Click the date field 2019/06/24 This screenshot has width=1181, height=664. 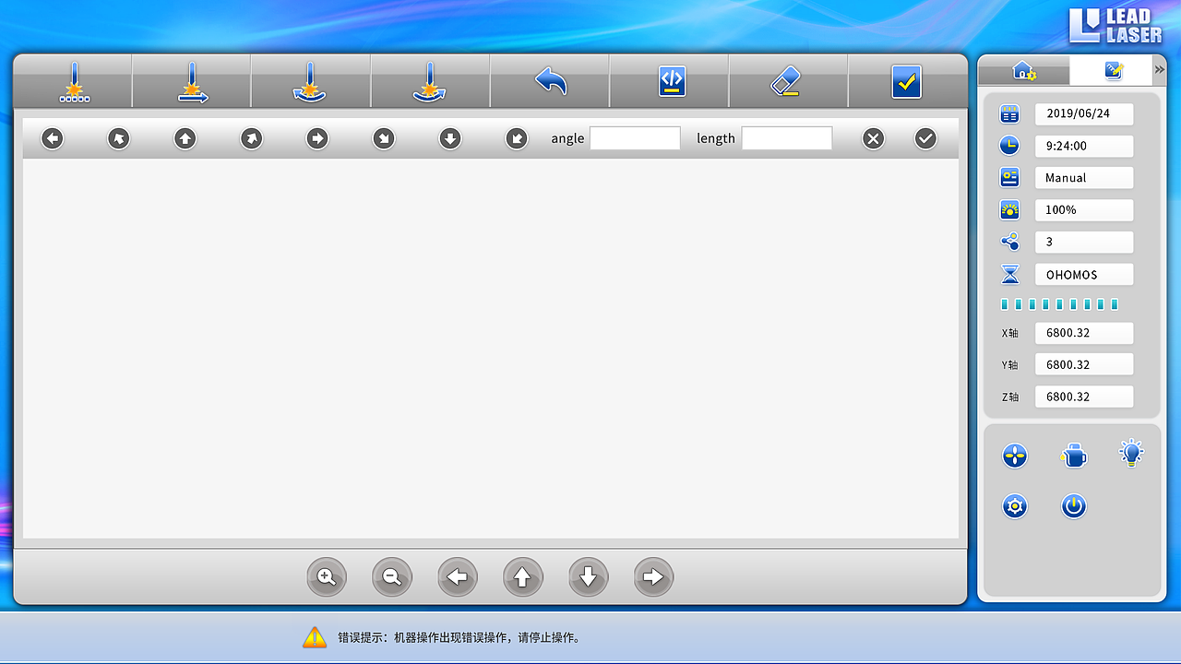[1084, 114]
